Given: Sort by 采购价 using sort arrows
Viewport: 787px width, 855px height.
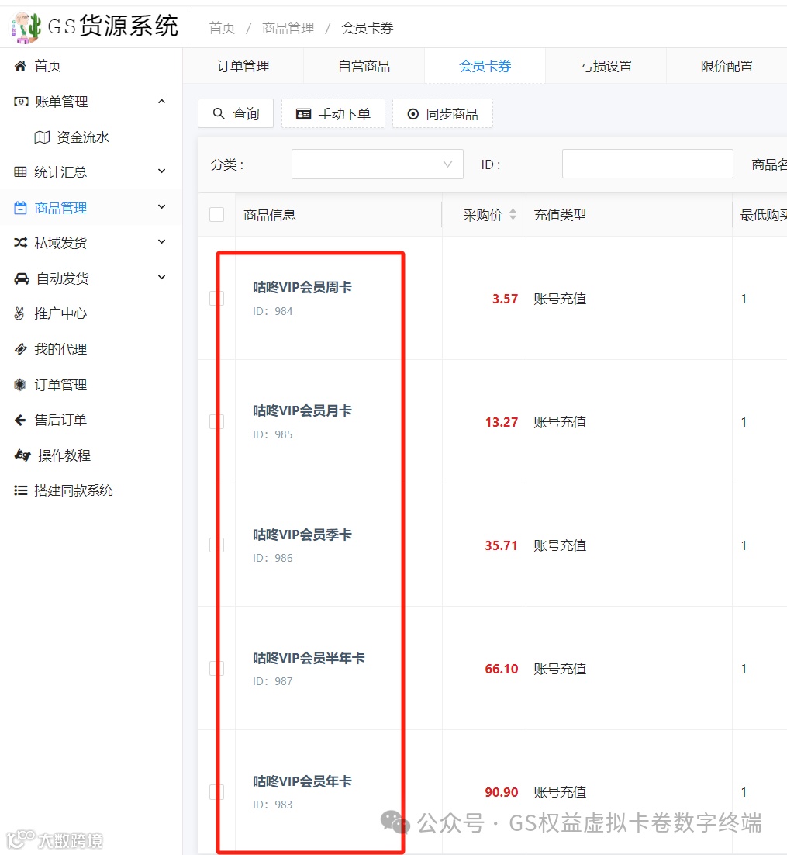Looking at the screenshot, I should click(x=513, y=214).
